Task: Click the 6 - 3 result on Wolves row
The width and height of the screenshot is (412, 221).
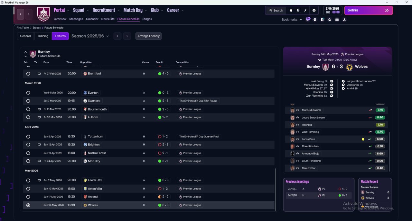Action: (x=163, y=205)
